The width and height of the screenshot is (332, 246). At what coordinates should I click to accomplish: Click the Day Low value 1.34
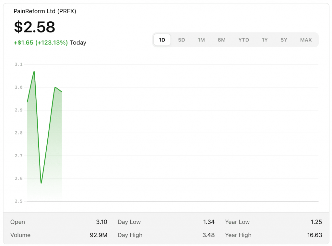coord(209,222)
